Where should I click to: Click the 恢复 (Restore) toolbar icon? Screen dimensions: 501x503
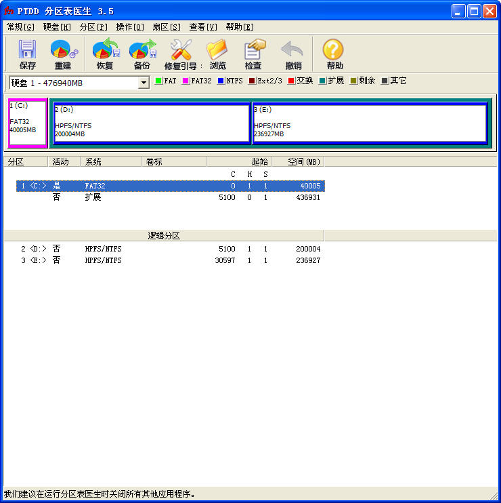click(x=105, y=50)
